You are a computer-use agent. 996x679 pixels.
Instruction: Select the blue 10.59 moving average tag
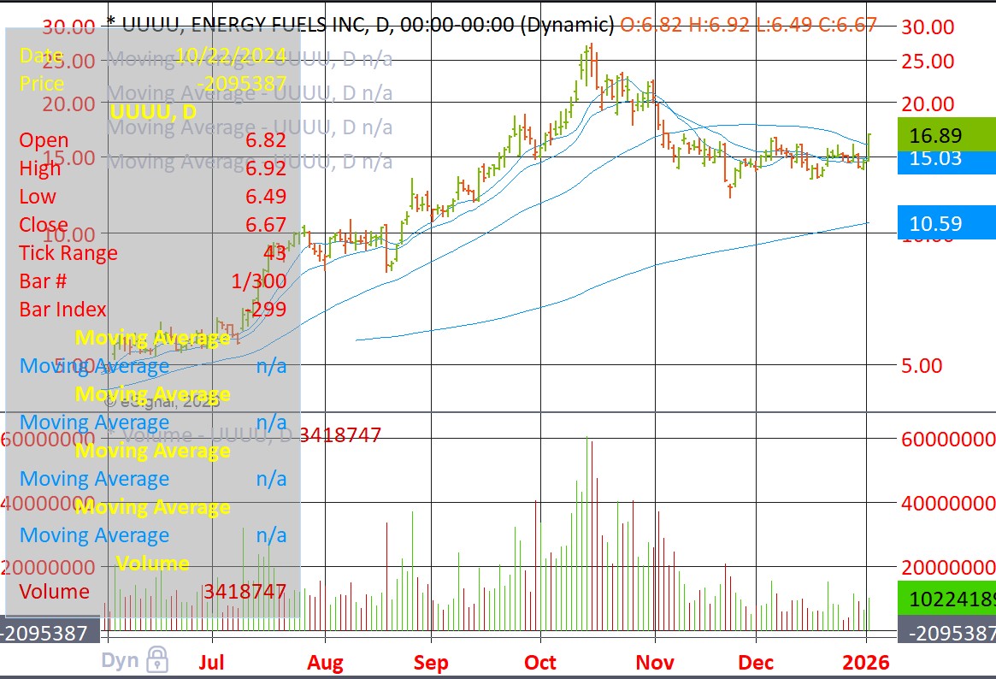point(946,224)
